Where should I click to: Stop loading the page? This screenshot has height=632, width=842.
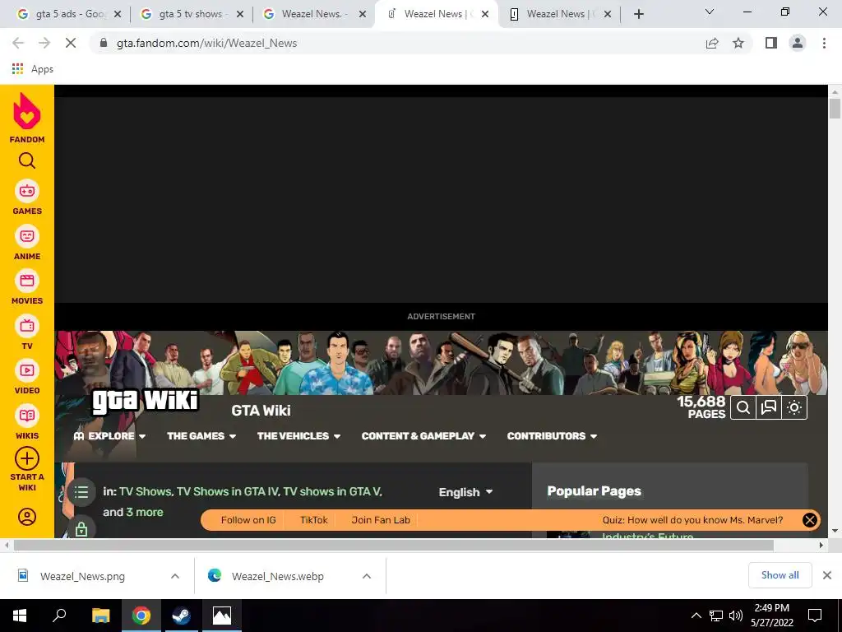click(x=71, y=43)
